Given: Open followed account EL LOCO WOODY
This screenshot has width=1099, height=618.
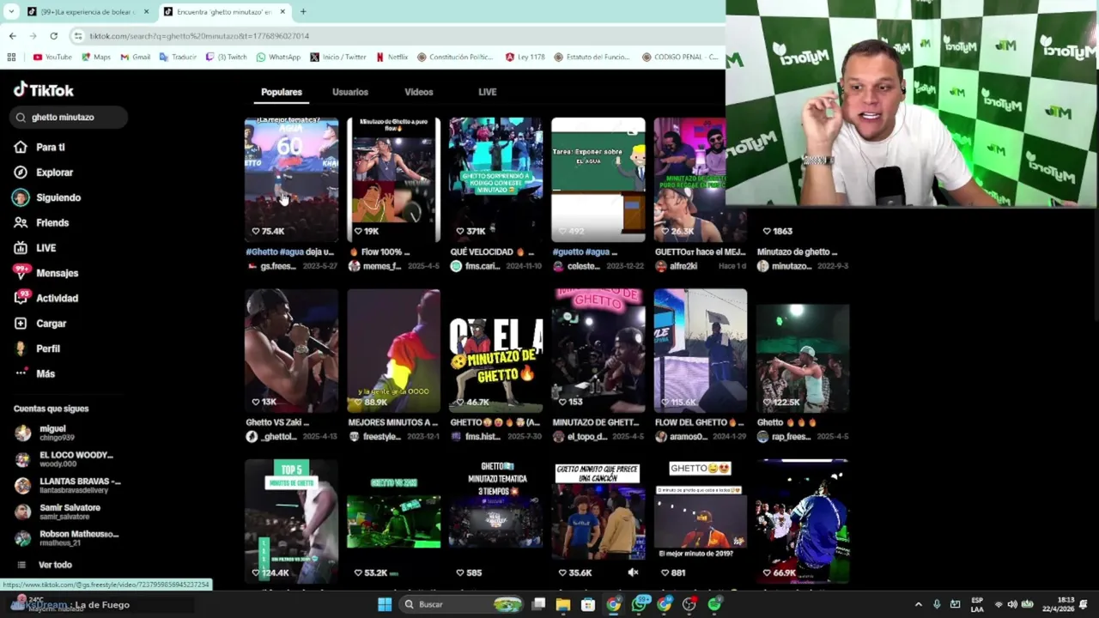Looking at the screenshot, I should tap(69, 459).
